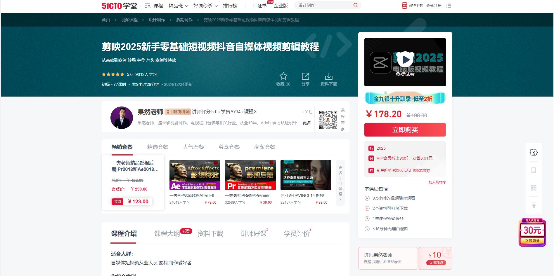Viewport: 554px width, 276px height.
Task: Click the bundle title 一夫老师精品影视后期
Action: click(135, 166)
